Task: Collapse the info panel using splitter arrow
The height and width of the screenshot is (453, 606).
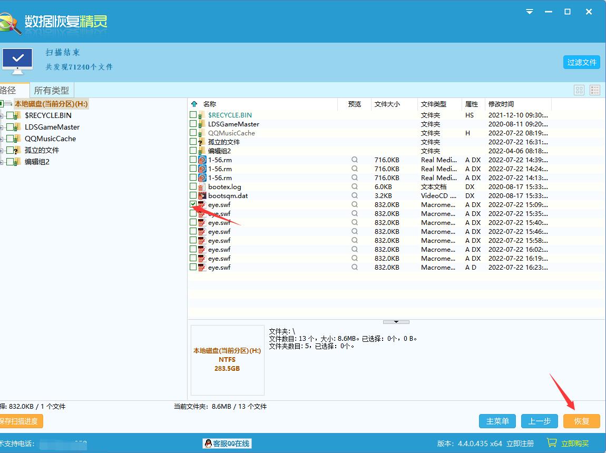Action: (396, 321)
